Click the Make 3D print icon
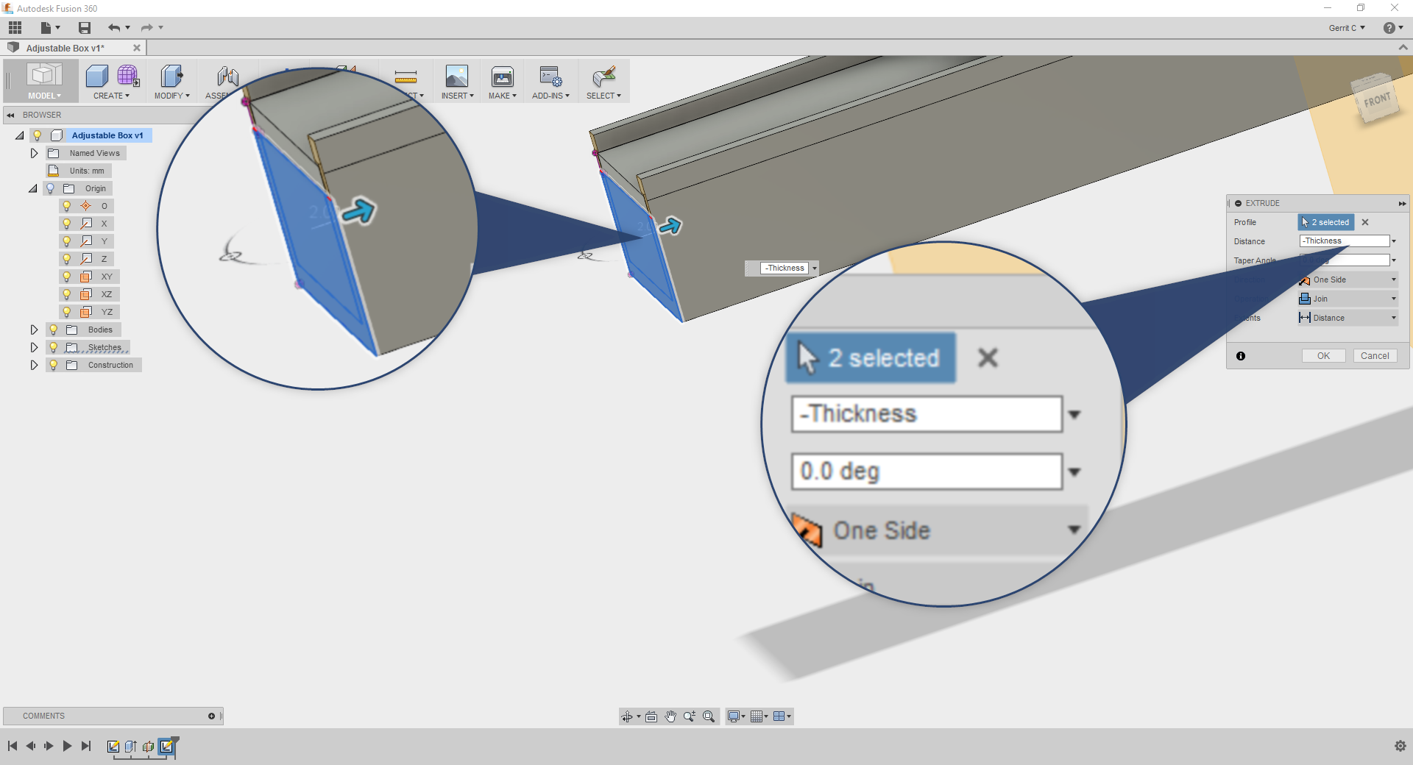This screenshot has height=765, width=1413. [x=502, y=76]
